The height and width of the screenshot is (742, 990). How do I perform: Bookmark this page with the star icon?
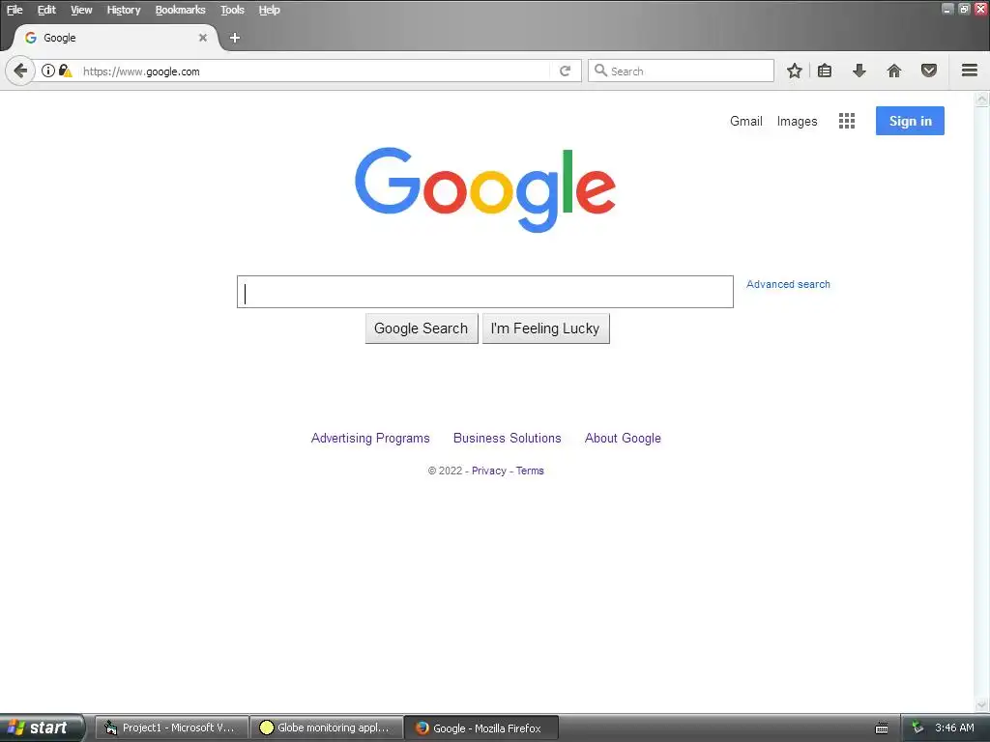point(795,71)
